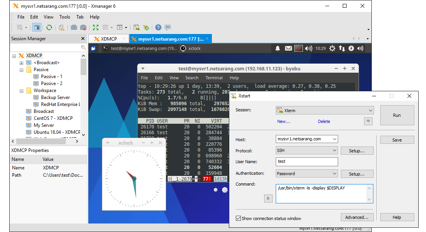Click the User Name input field
Screen dimensions: 426x232
[x=307, y=162]
